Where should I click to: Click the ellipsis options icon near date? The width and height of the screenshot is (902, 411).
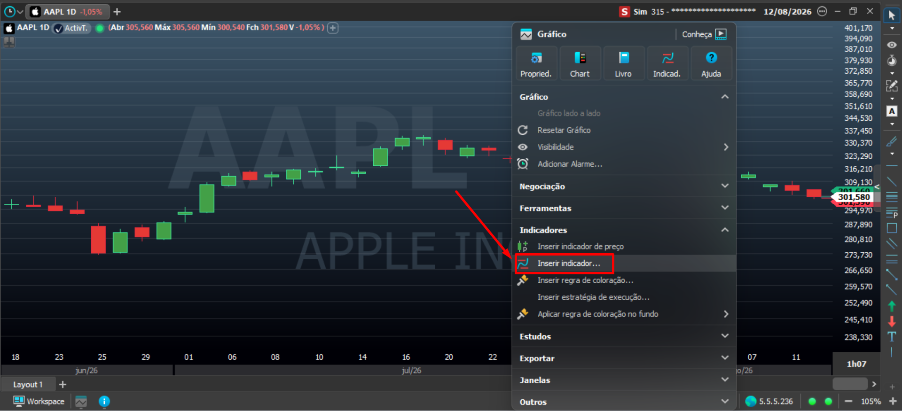(822, 11)
